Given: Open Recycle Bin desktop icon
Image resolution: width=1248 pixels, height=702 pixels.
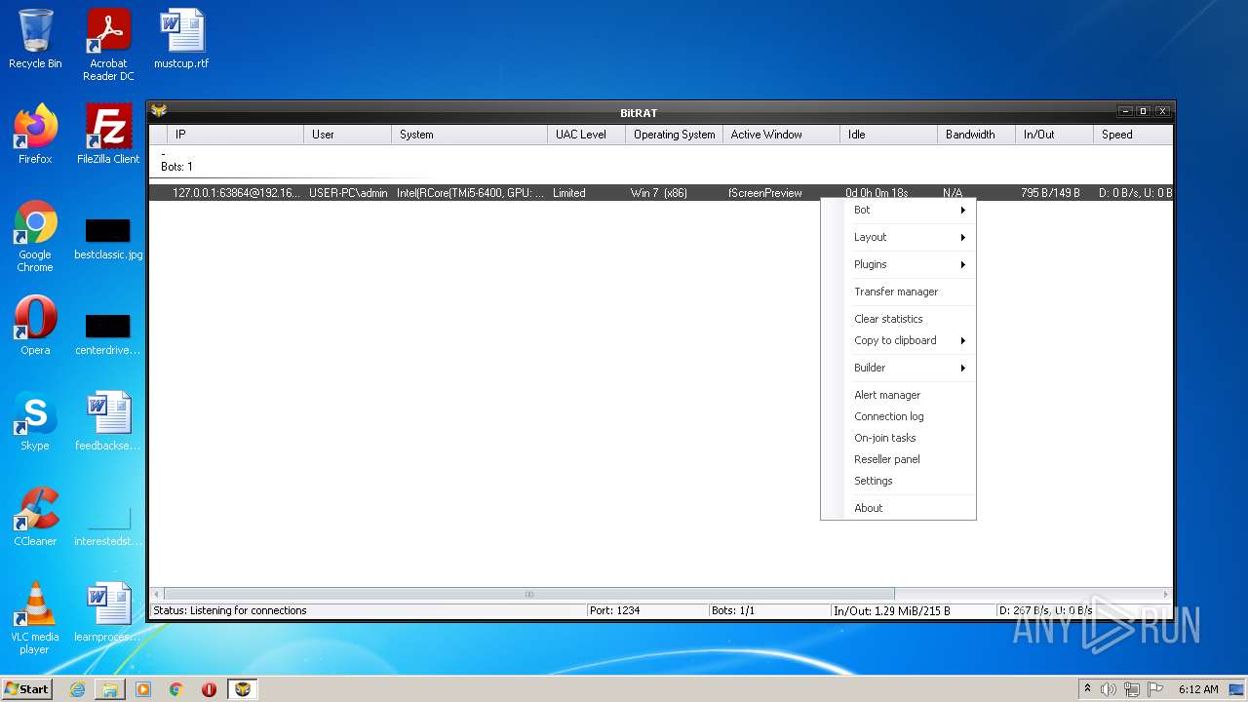Looking at the screenshot, I should point(35,39).
